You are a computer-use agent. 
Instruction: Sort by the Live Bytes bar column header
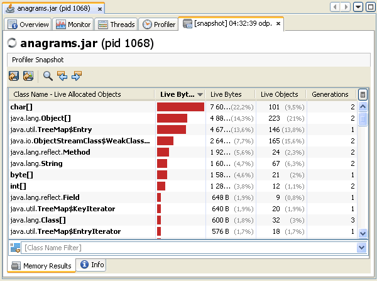[x=180, y=94]
